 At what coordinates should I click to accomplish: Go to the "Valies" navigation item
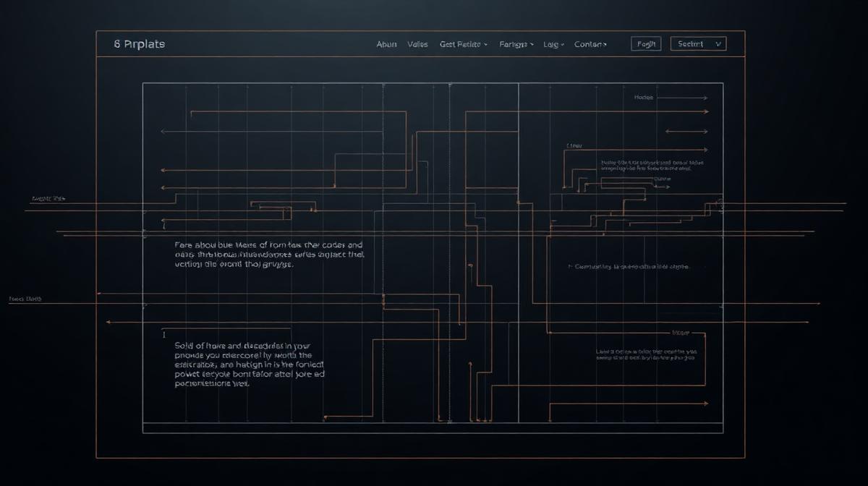point(417,44)
